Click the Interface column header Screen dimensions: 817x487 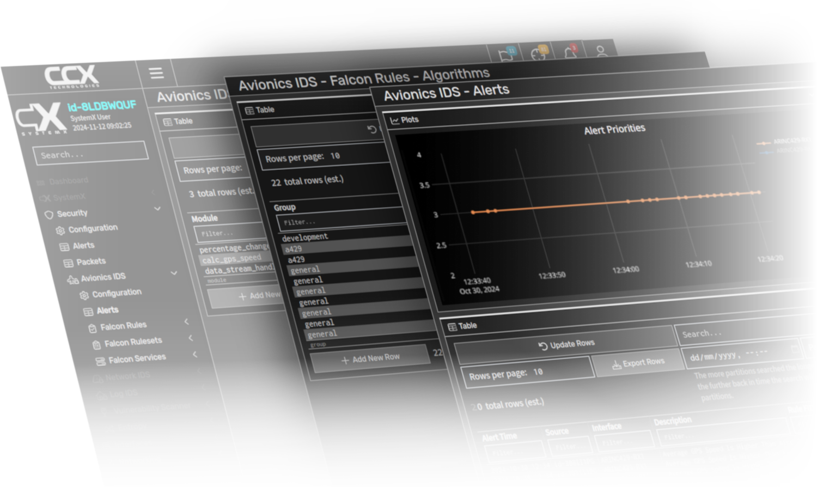pos(606,427)
